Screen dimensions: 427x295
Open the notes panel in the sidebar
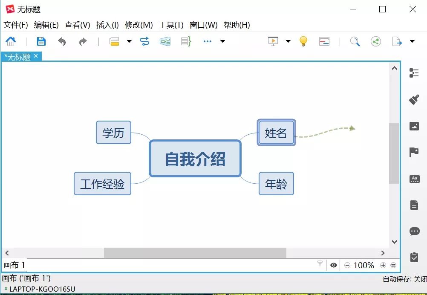pyautogui.click(x=414, y=205)
